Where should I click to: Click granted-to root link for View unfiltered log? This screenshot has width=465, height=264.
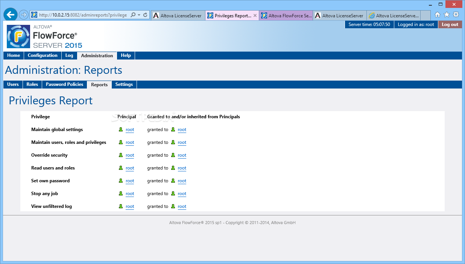182,206
